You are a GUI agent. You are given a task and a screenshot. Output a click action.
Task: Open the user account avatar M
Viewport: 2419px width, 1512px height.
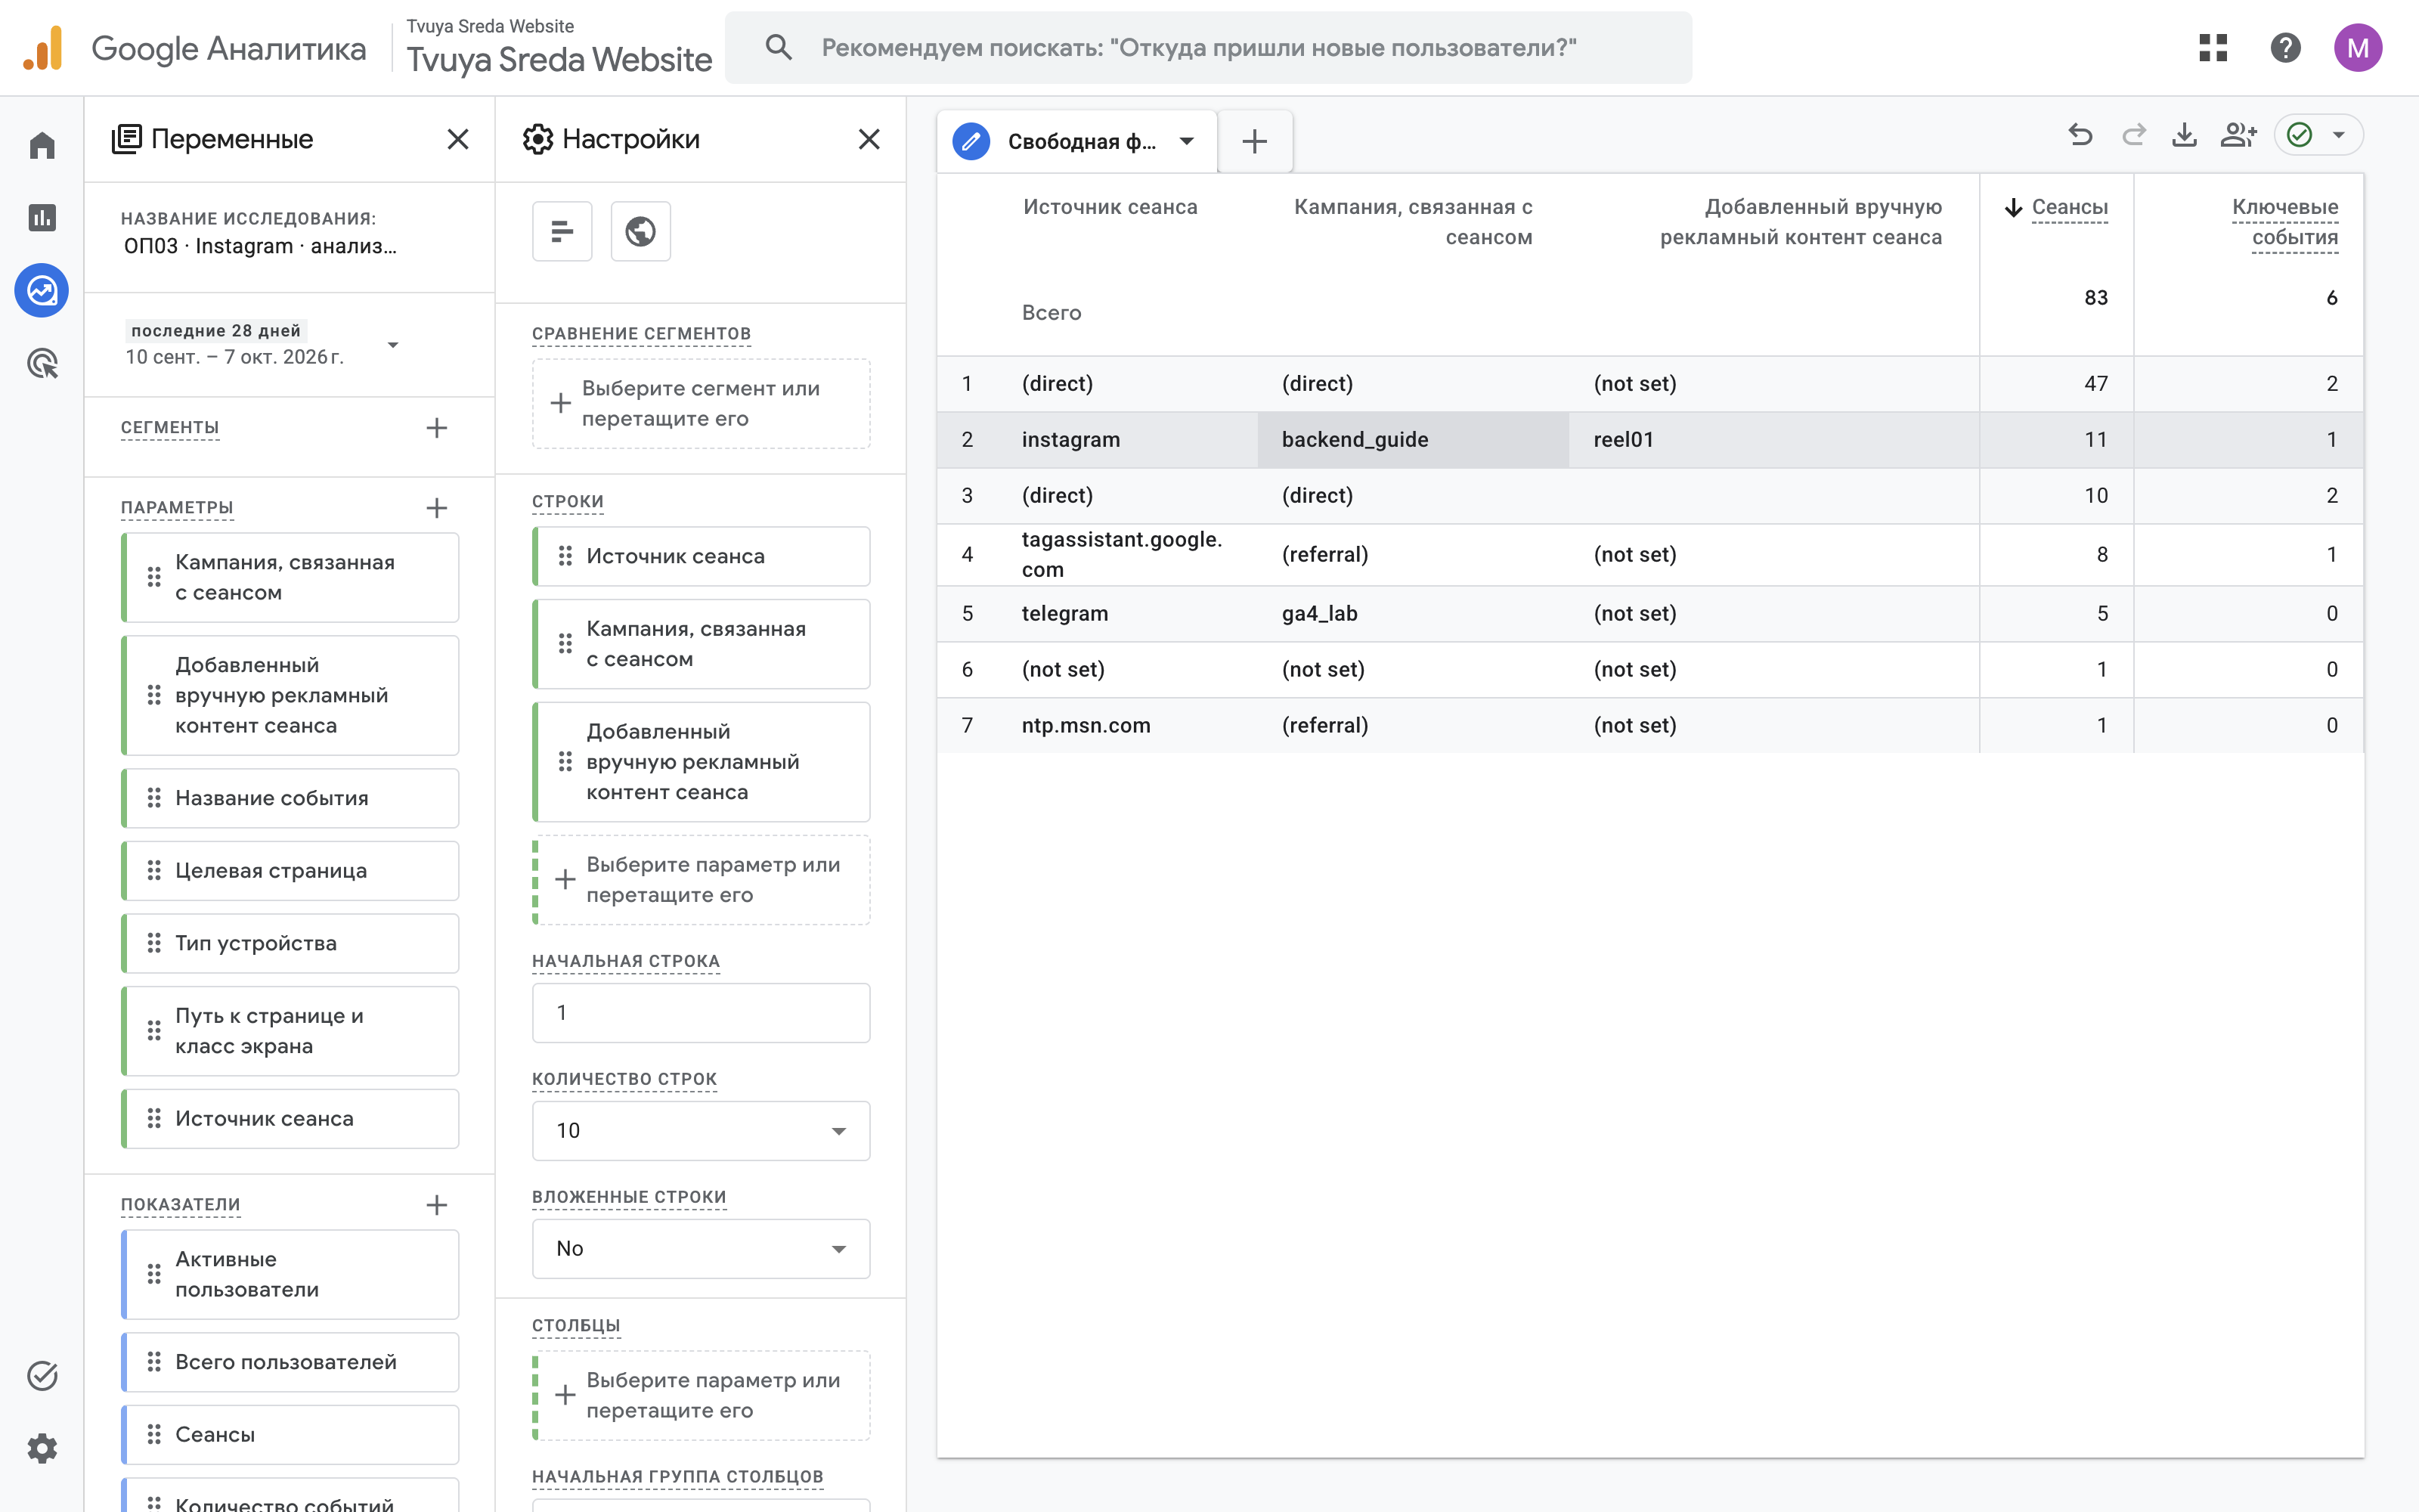pos(2358,48)
